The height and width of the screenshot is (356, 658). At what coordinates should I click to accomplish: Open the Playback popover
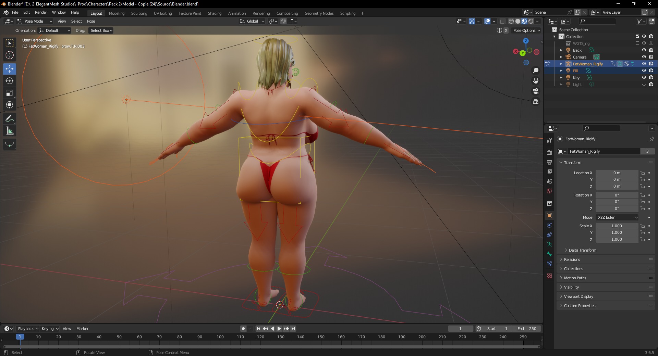28,329
